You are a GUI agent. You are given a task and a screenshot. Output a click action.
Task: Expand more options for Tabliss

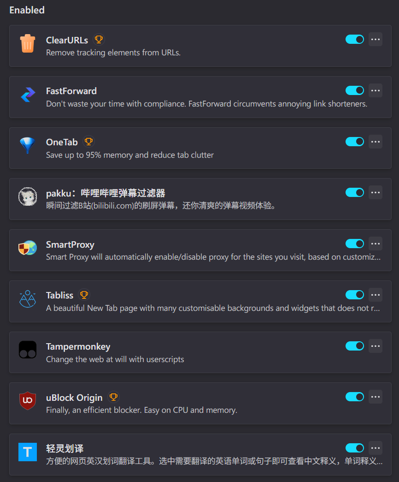point(376,295)
